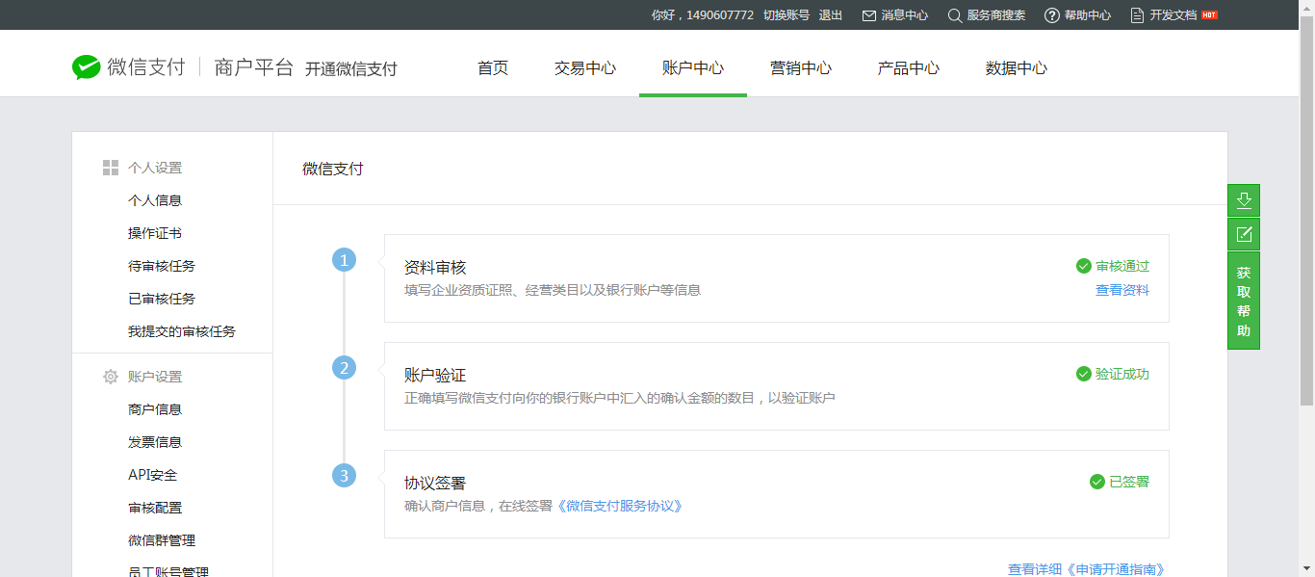The width and height of the screenshot is (1315, 577).
Task: Click the 已签署 status text
Action: (x=1129, y=482)
